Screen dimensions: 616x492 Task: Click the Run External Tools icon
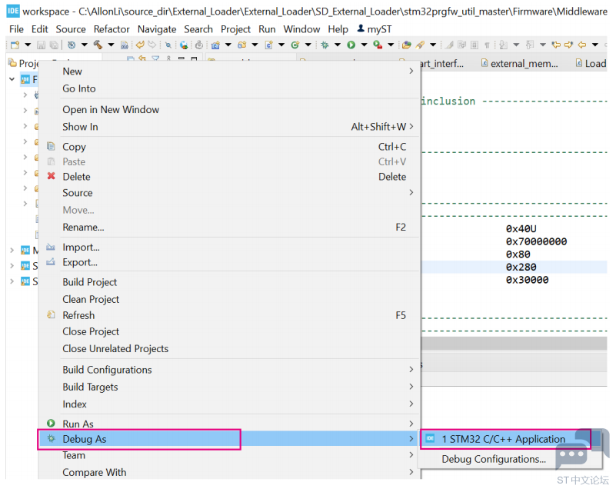point(378,45)
